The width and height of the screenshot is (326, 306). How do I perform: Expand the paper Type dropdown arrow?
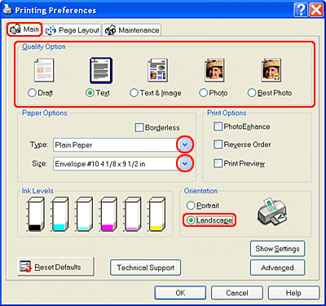tap(185, 144)
